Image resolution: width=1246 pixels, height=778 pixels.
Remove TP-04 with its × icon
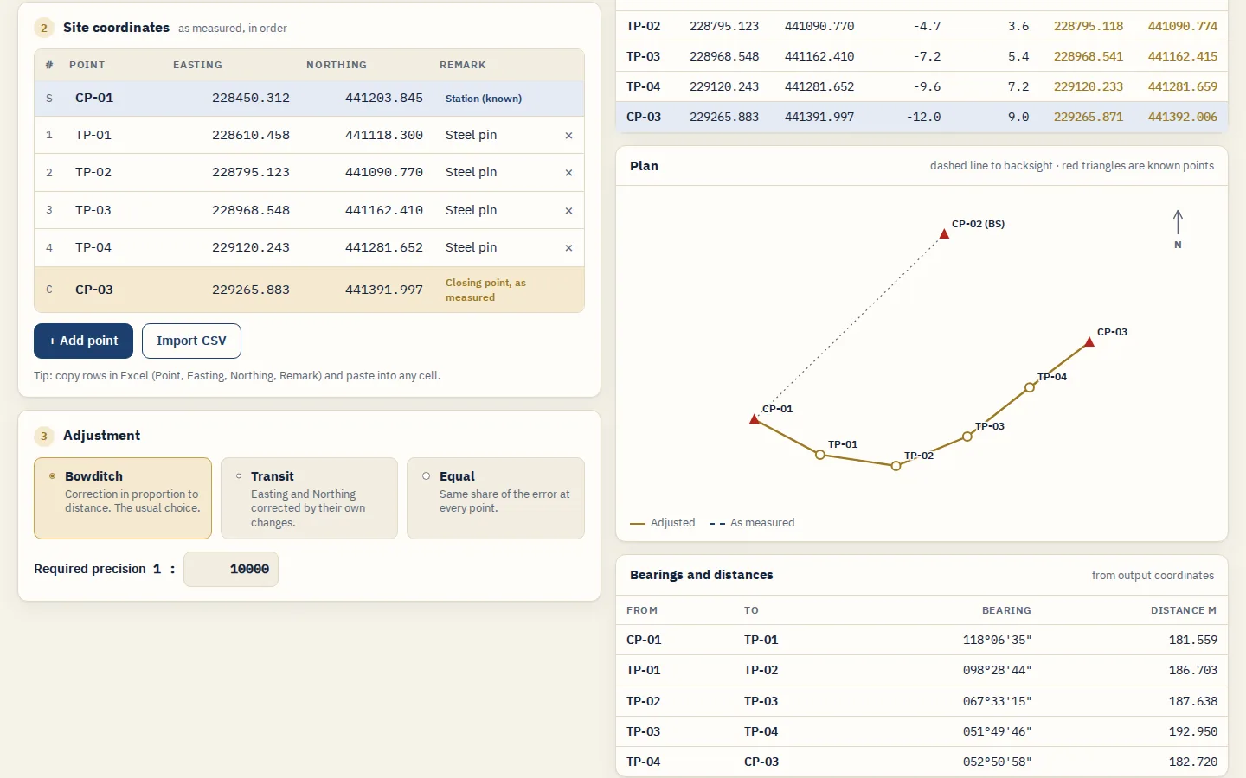(568, 248)
